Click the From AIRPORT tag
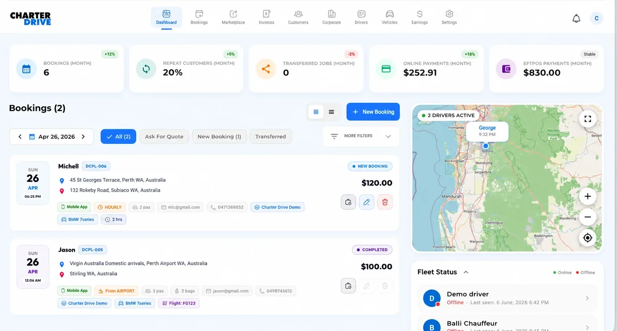 [x=117, y=291]
